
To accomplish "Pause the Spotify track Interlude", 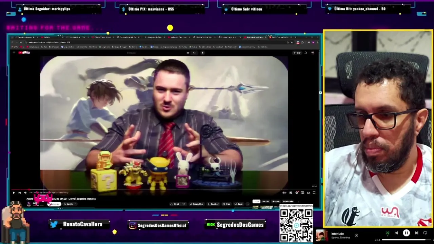I will [x=406, y=233].
